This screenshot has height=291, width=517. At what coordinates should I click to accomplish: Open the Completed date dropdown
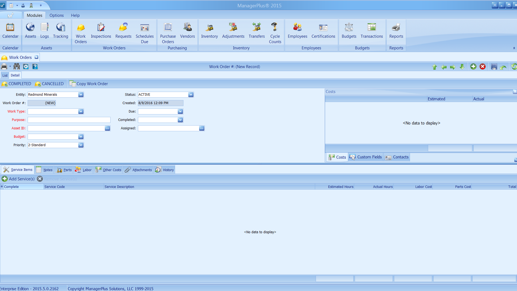[180, 120]
